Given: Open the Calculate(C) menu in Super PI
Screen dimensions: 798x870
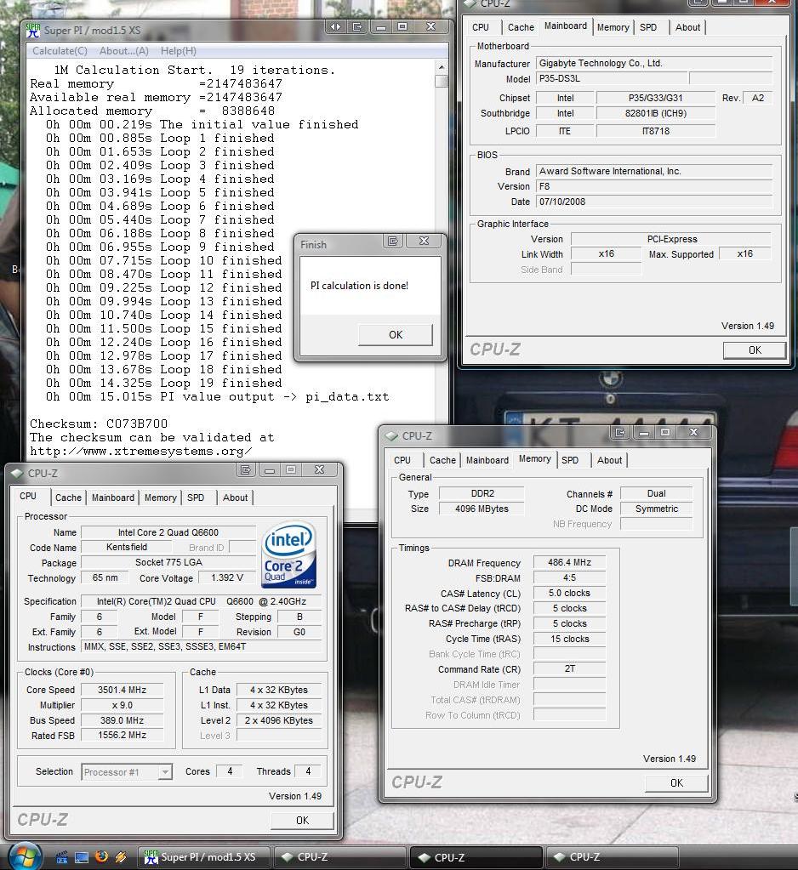Looking at the screenshot, I should tap(60, 51).
